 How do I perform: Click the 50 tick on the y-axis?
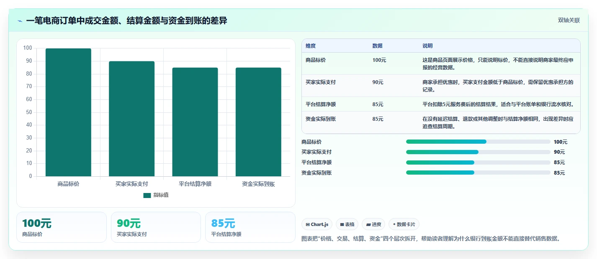click(x=29, y=112)
